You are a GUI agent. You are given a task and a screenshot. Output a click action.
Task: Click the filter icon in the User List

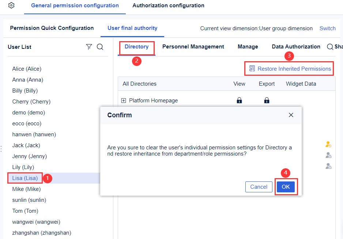pos(89,47)
